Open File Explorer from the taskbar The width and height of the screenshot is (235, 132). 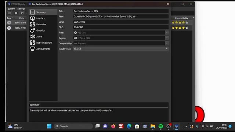[153, 126]
